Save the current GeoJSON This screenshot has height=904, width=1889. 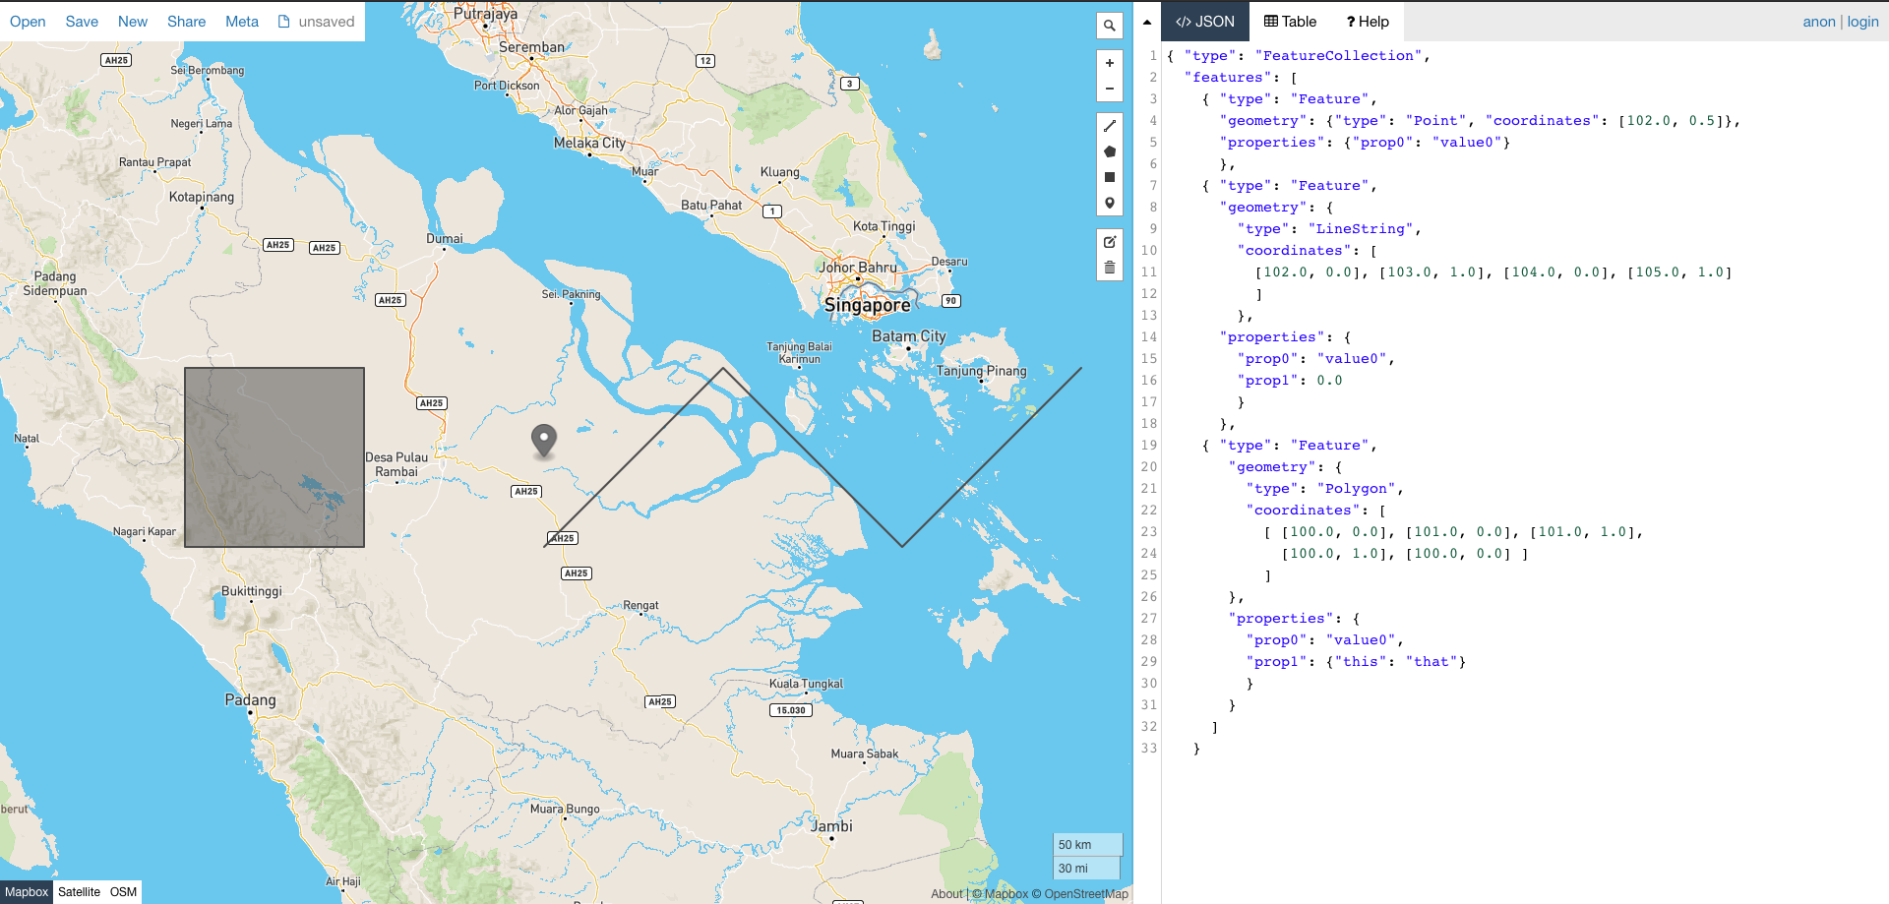(x=81, y=21)
